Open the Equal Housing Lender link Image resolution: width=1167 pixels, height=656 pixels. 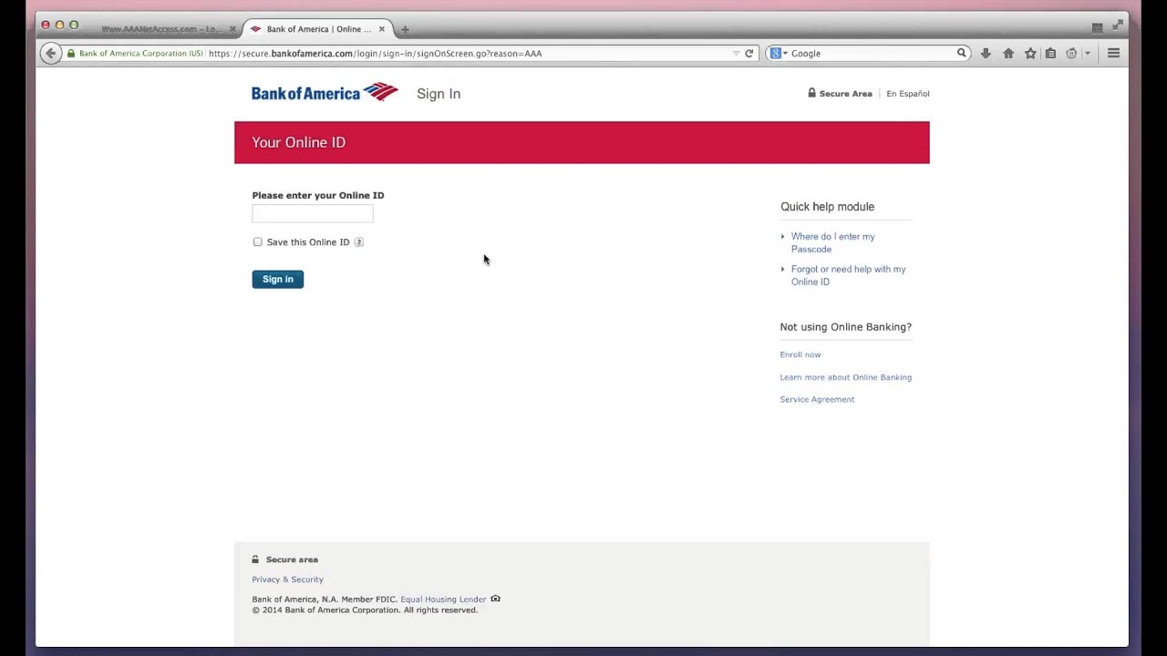pos(443,600)
